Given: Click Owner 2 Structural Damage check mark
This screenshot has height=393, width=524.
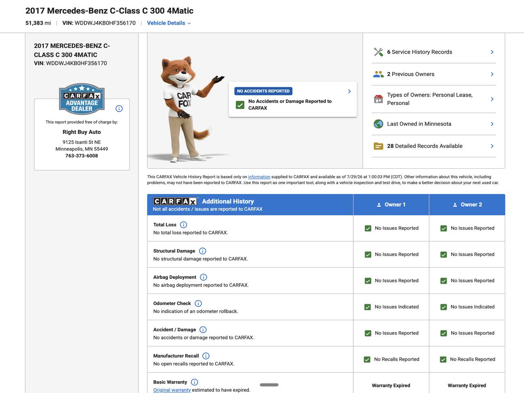Looking at the screenshot, I should tap(444, 255).
